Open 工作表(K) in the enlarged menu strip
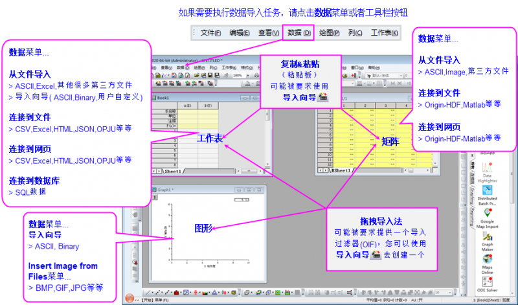 (x=384, y=33)
